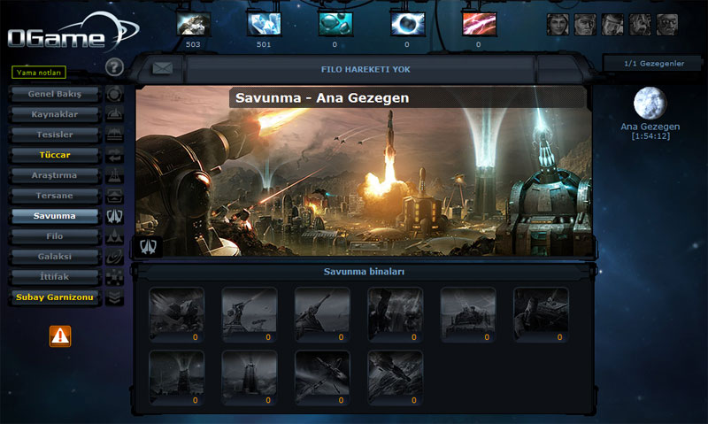Screen dimensions: 708x424
Task: Select third defense building in bottom row
Action: 322,378
